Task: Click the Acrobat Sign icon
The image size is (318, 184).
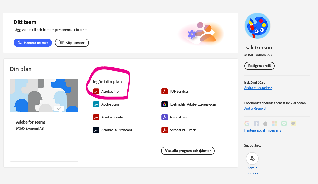Action: tap(164, 117)
